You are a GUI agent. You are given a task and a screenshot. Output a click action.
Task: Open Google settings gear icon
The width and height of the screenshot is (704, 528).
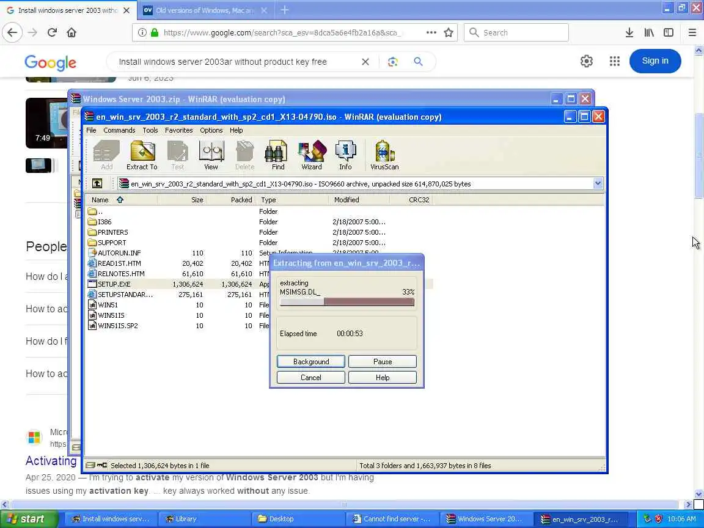pyautogui.click(x=587, y=61)
